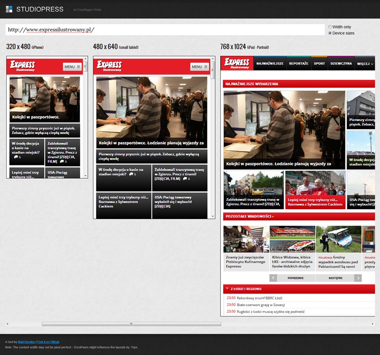Select the "Width only" radio option
Viewport: 380px width, 355px height.
330,27
